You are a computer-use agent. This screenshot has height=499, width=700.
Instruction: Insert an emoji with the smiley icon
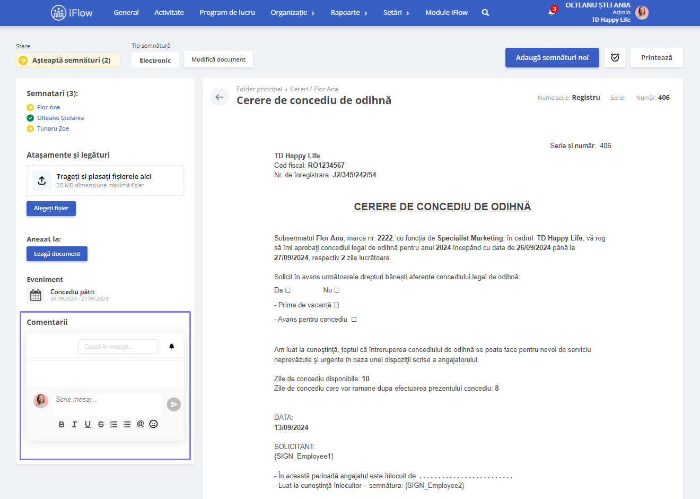pyautogui.click(x=154, y=424)
